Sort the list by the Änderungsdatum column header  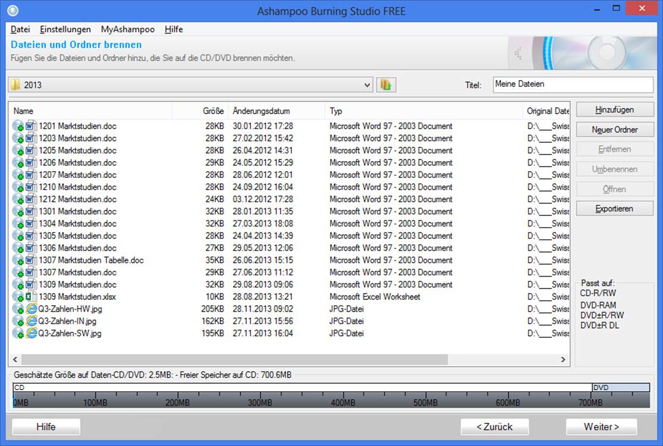tap(276, 111)
